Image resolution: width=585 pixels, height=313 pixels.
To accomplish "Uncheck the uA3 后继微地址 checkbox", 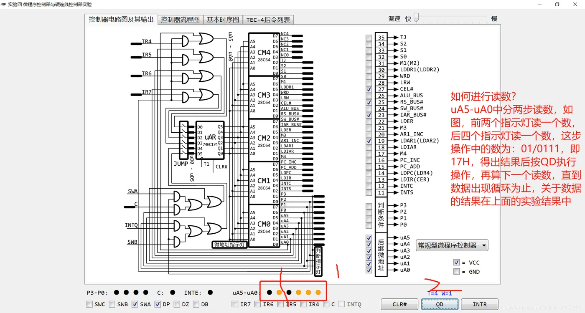I will (369, 251).
